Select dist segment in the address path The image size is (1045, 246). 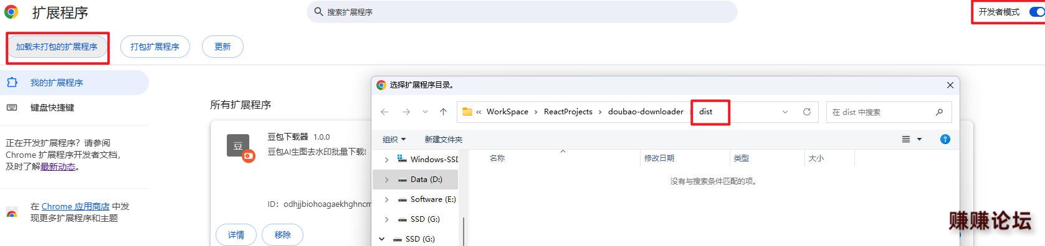tap(705, 112)
